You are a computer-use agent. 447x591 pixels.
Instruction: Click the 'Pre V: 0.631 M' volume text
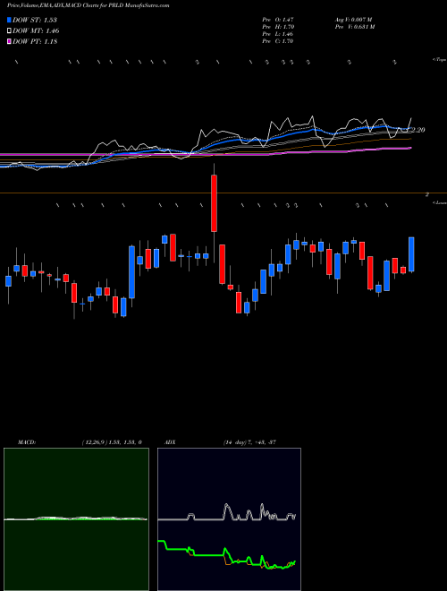[354, 27]
